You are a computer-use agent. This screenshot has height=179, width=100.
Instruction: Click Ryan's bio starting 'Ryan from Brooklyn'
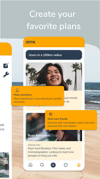[51, 152]
